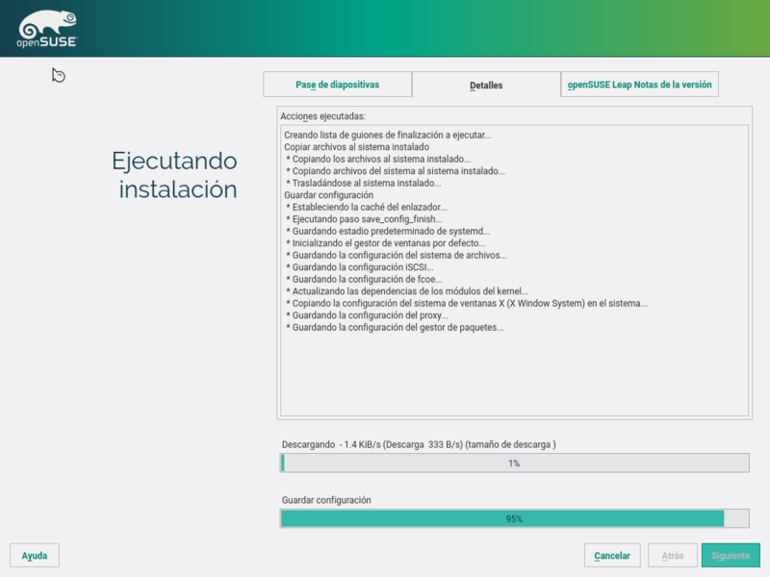770x577 pixels.
Task: Click the 'Ejecutando instalación' heading
Action: point(174,175)
